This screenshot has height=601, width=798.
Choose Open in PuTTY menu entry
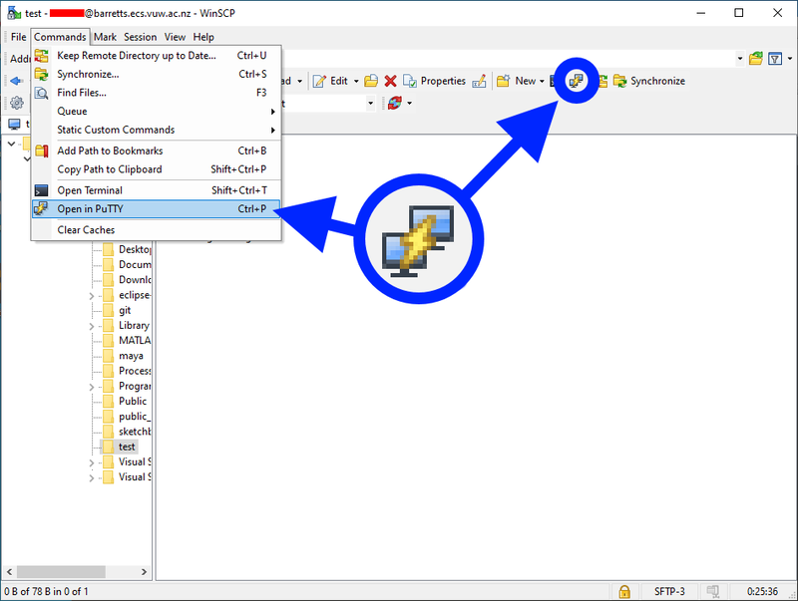[x=157, y=209]
